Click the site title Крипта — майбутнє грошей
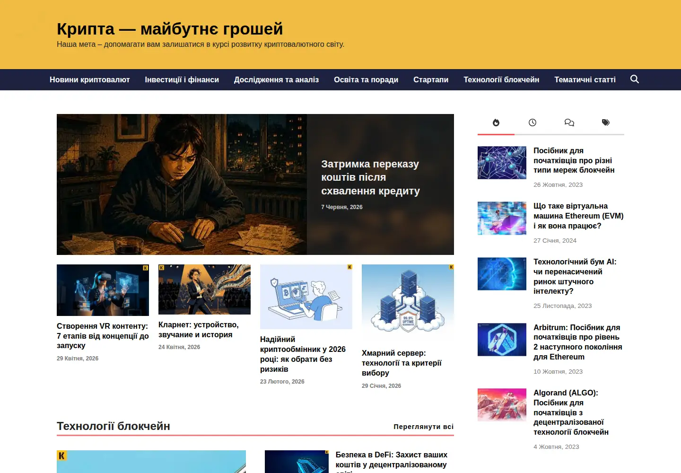Viewport: 681px width, 473px height. [170, 29]
